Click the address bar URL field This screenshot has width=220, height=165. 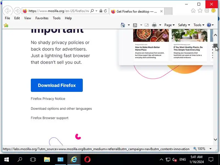[x=59, y=11]
